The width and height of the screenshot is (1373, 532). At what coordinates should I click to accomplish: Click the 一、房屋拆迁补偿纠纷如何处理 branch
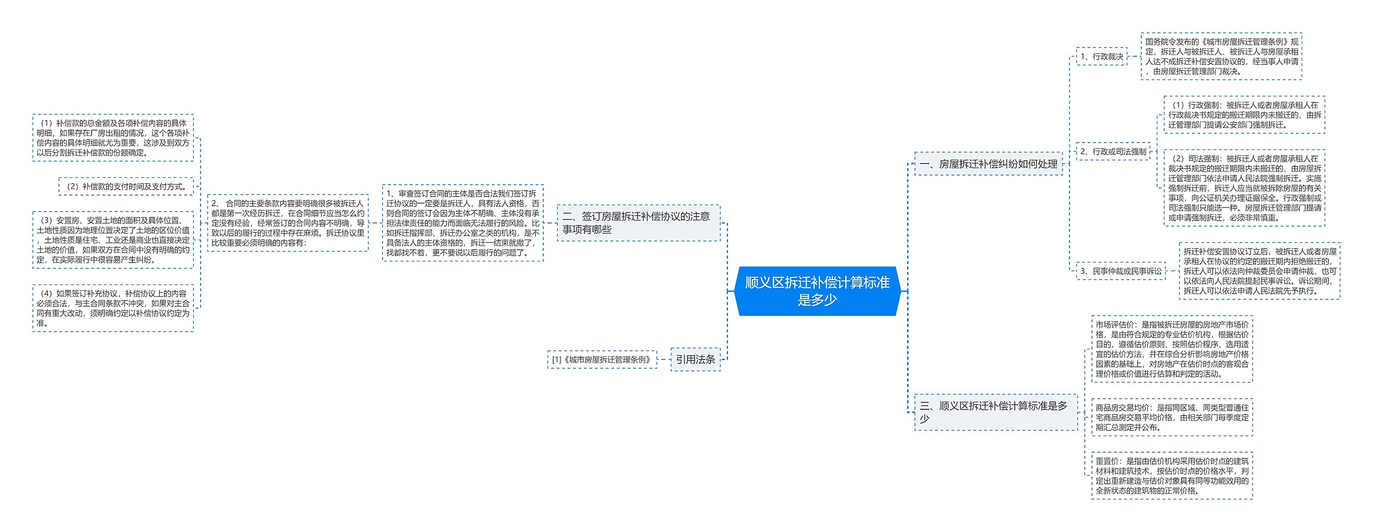point(988,164)
